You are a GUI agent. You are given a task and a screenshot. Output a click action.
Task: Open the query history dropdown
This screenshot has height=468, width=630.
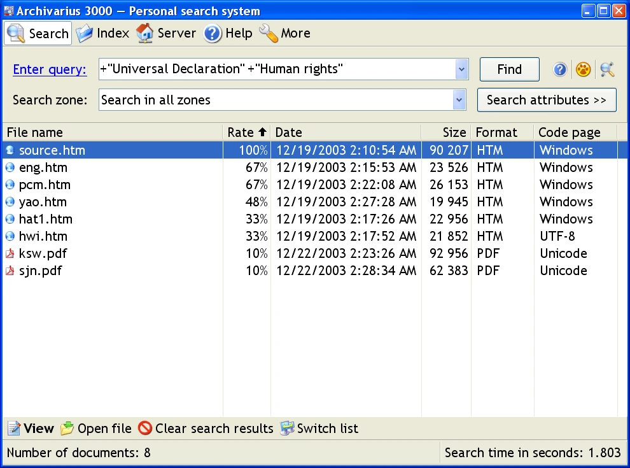(x=461, y=69)
